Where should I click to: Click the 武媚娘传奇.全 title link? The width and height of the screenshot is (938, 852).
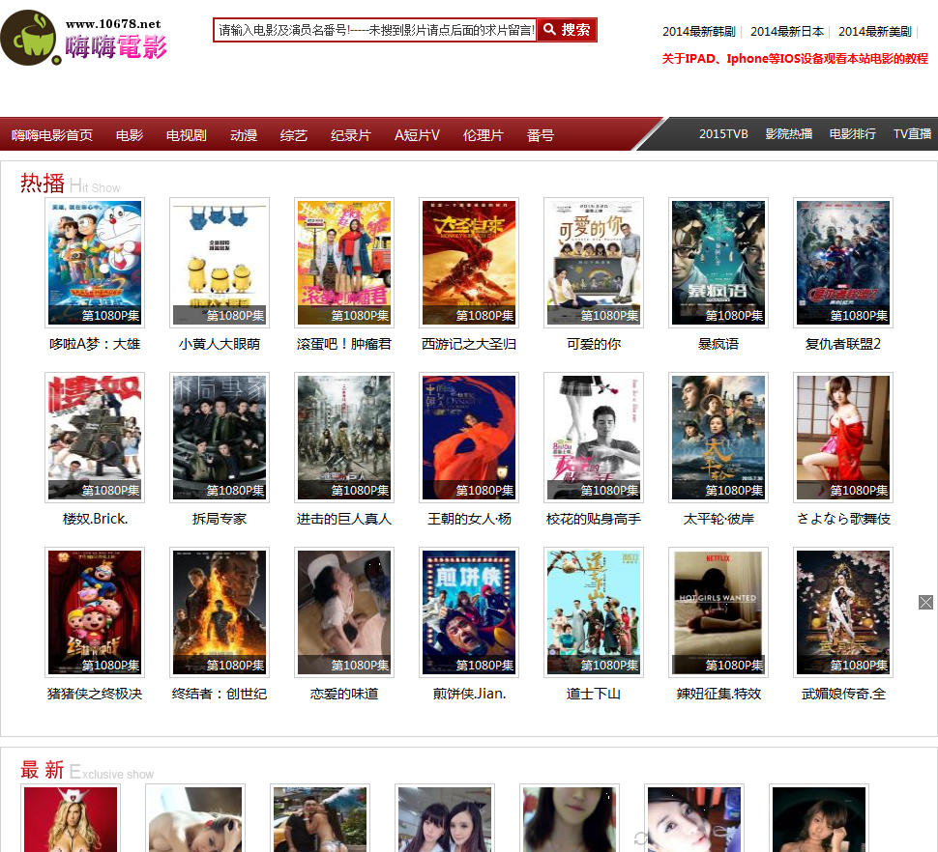[843, 695]
